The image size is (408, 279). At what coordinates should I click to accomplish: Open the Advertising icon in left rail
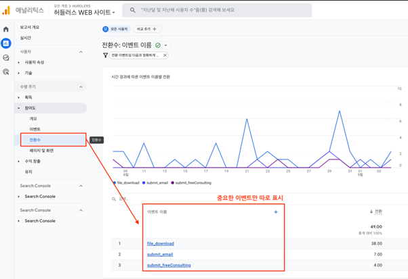(x=6, y=72)
